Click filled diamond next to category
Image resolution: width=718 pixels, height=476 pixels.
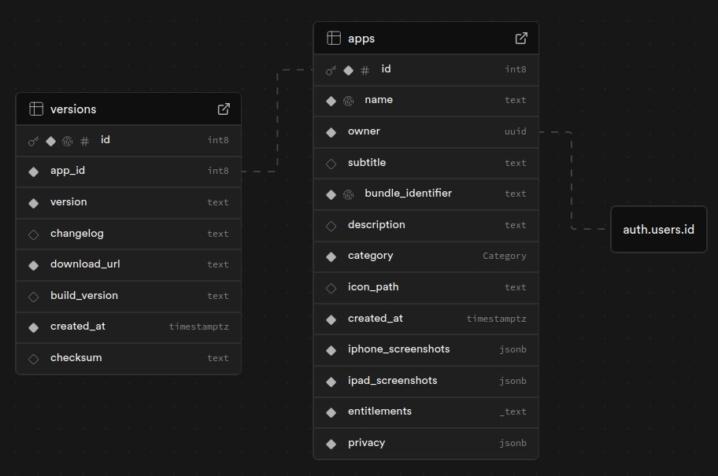331,257
